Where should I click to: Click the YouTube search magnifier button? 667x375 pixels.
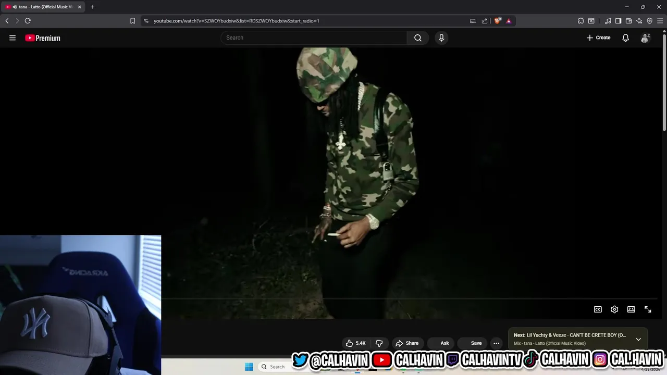(x=418, y=37)
